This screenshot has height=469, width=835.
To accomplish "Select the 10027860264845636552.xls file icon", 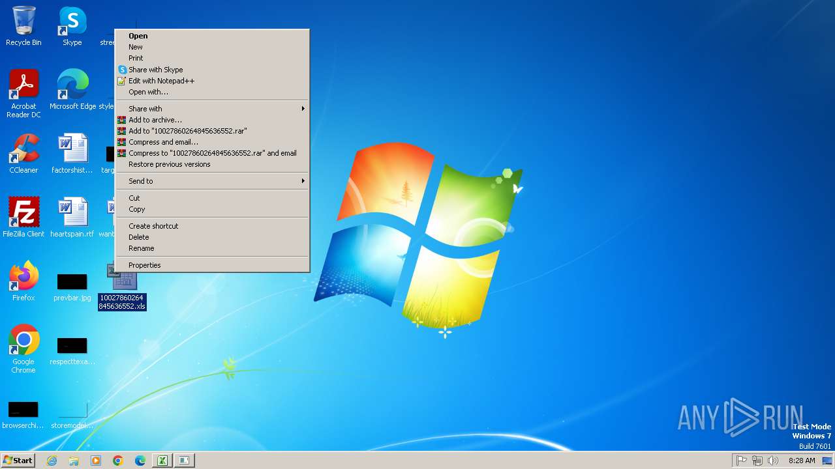I will point(122,286).
